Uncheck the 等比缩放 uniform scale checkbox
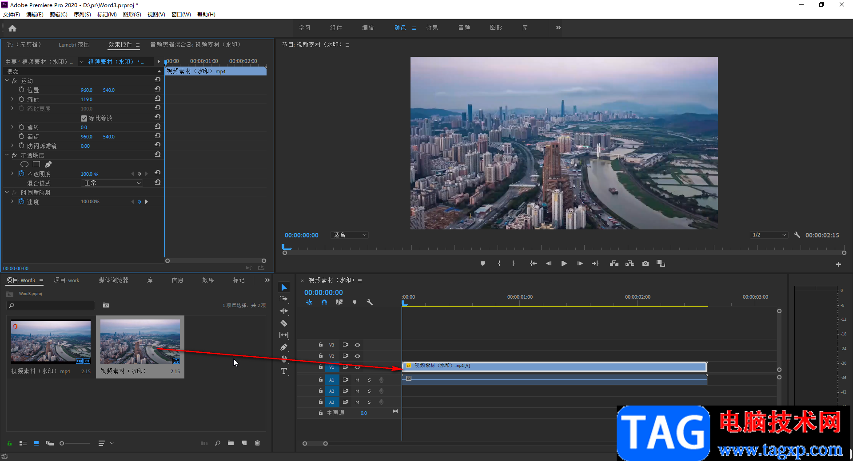This screenshot has width=853, height=461. (x=84, y=118)
